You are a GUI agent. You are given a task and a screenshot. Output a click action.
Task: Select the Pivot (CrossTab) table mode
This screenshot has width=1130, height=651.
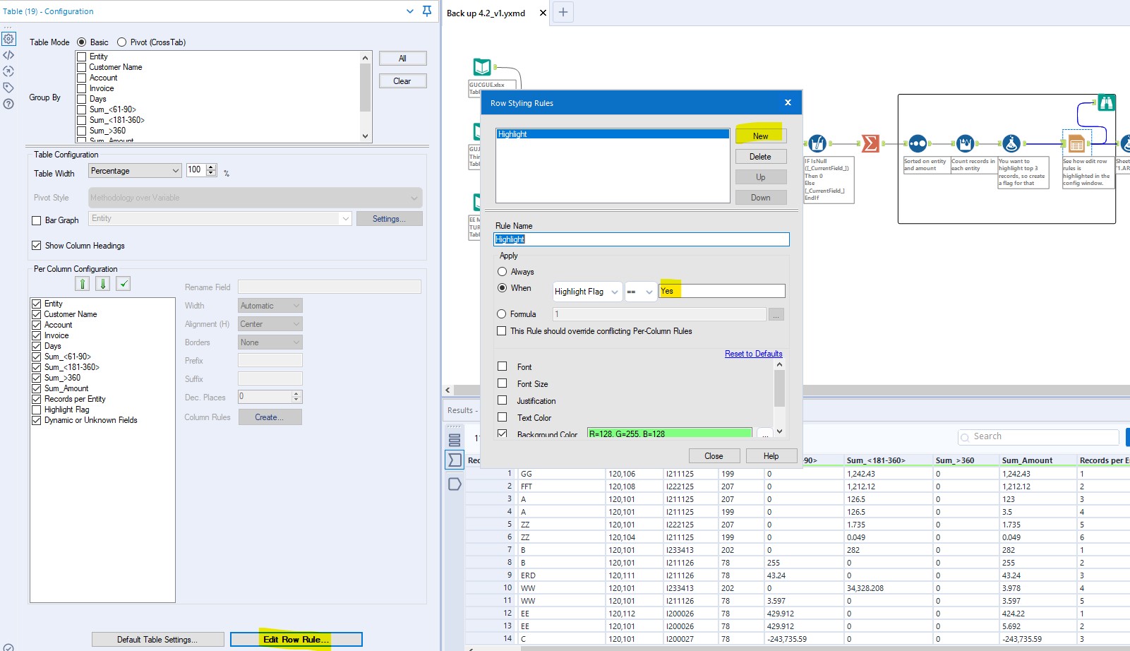point(122,42)
